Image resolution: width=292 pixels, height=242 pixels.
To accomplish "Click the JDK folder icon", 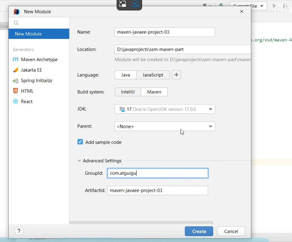I will coord(122,109).
